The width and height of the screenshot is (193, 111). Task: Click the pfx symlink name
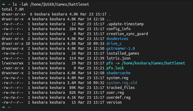pyautogui.click(x=110, y=63)
